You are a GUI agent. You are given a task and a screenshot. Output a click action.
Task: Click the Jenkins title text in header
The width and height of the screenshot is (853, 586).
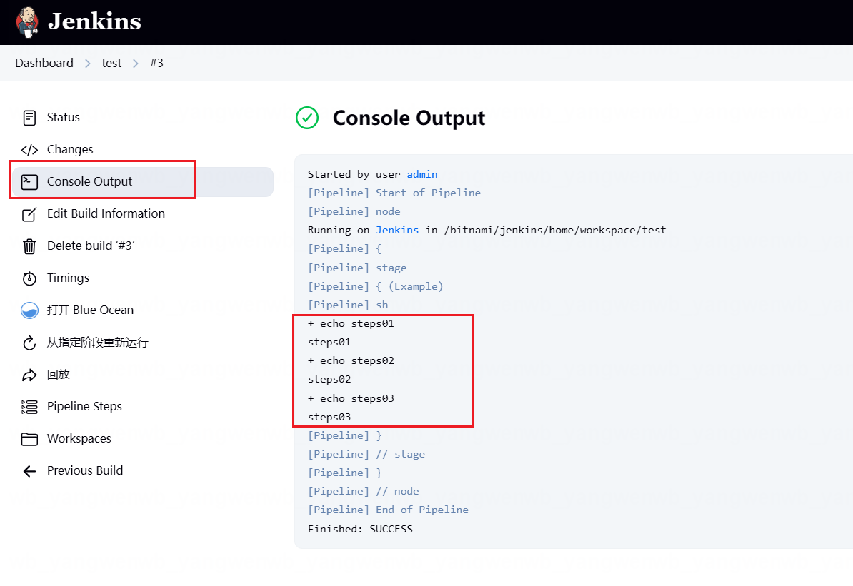pos(94,21)
